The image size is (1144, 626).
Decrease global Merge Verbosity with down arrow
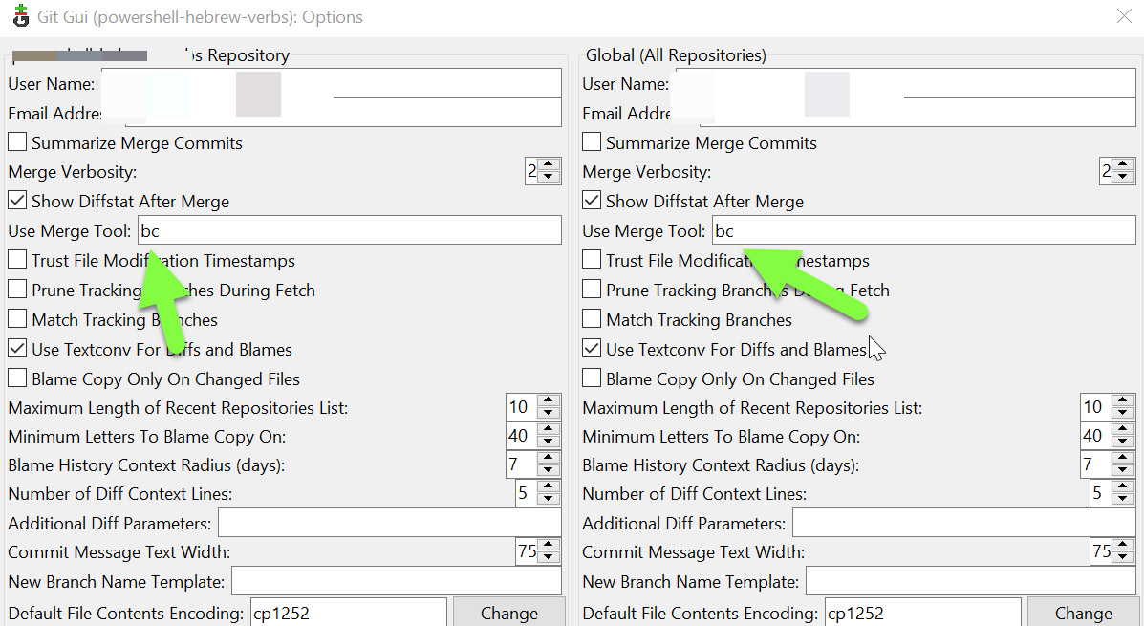[x=1123, y=178]
